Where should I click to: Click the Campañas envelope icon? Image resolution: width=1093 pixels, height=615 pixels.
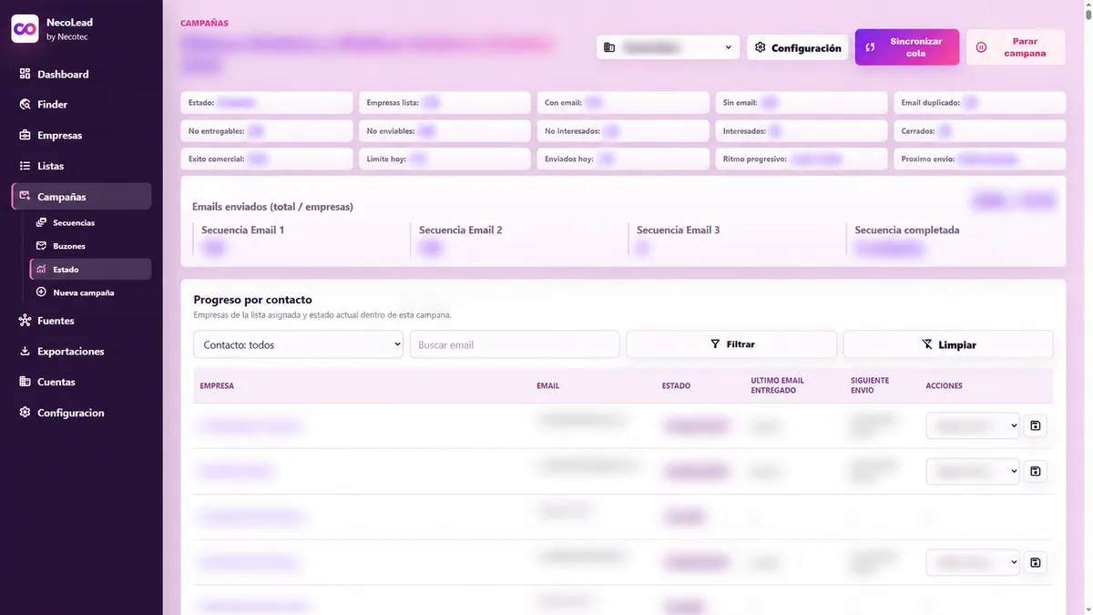point(25,197)
